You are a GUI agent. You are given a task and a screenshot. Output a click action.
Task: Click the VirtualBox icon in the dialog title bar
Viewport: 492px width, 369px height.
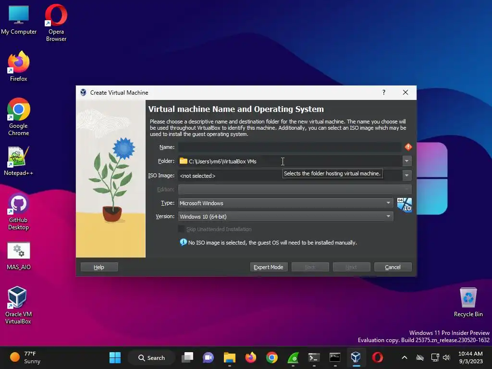[83, 92]
